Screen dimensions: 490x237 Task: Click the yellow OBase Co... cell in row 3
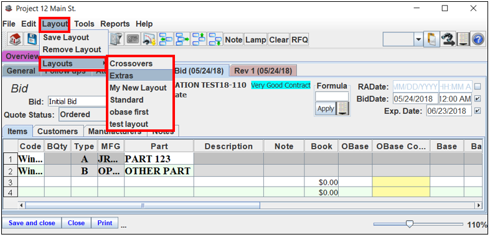coord(401,182)
